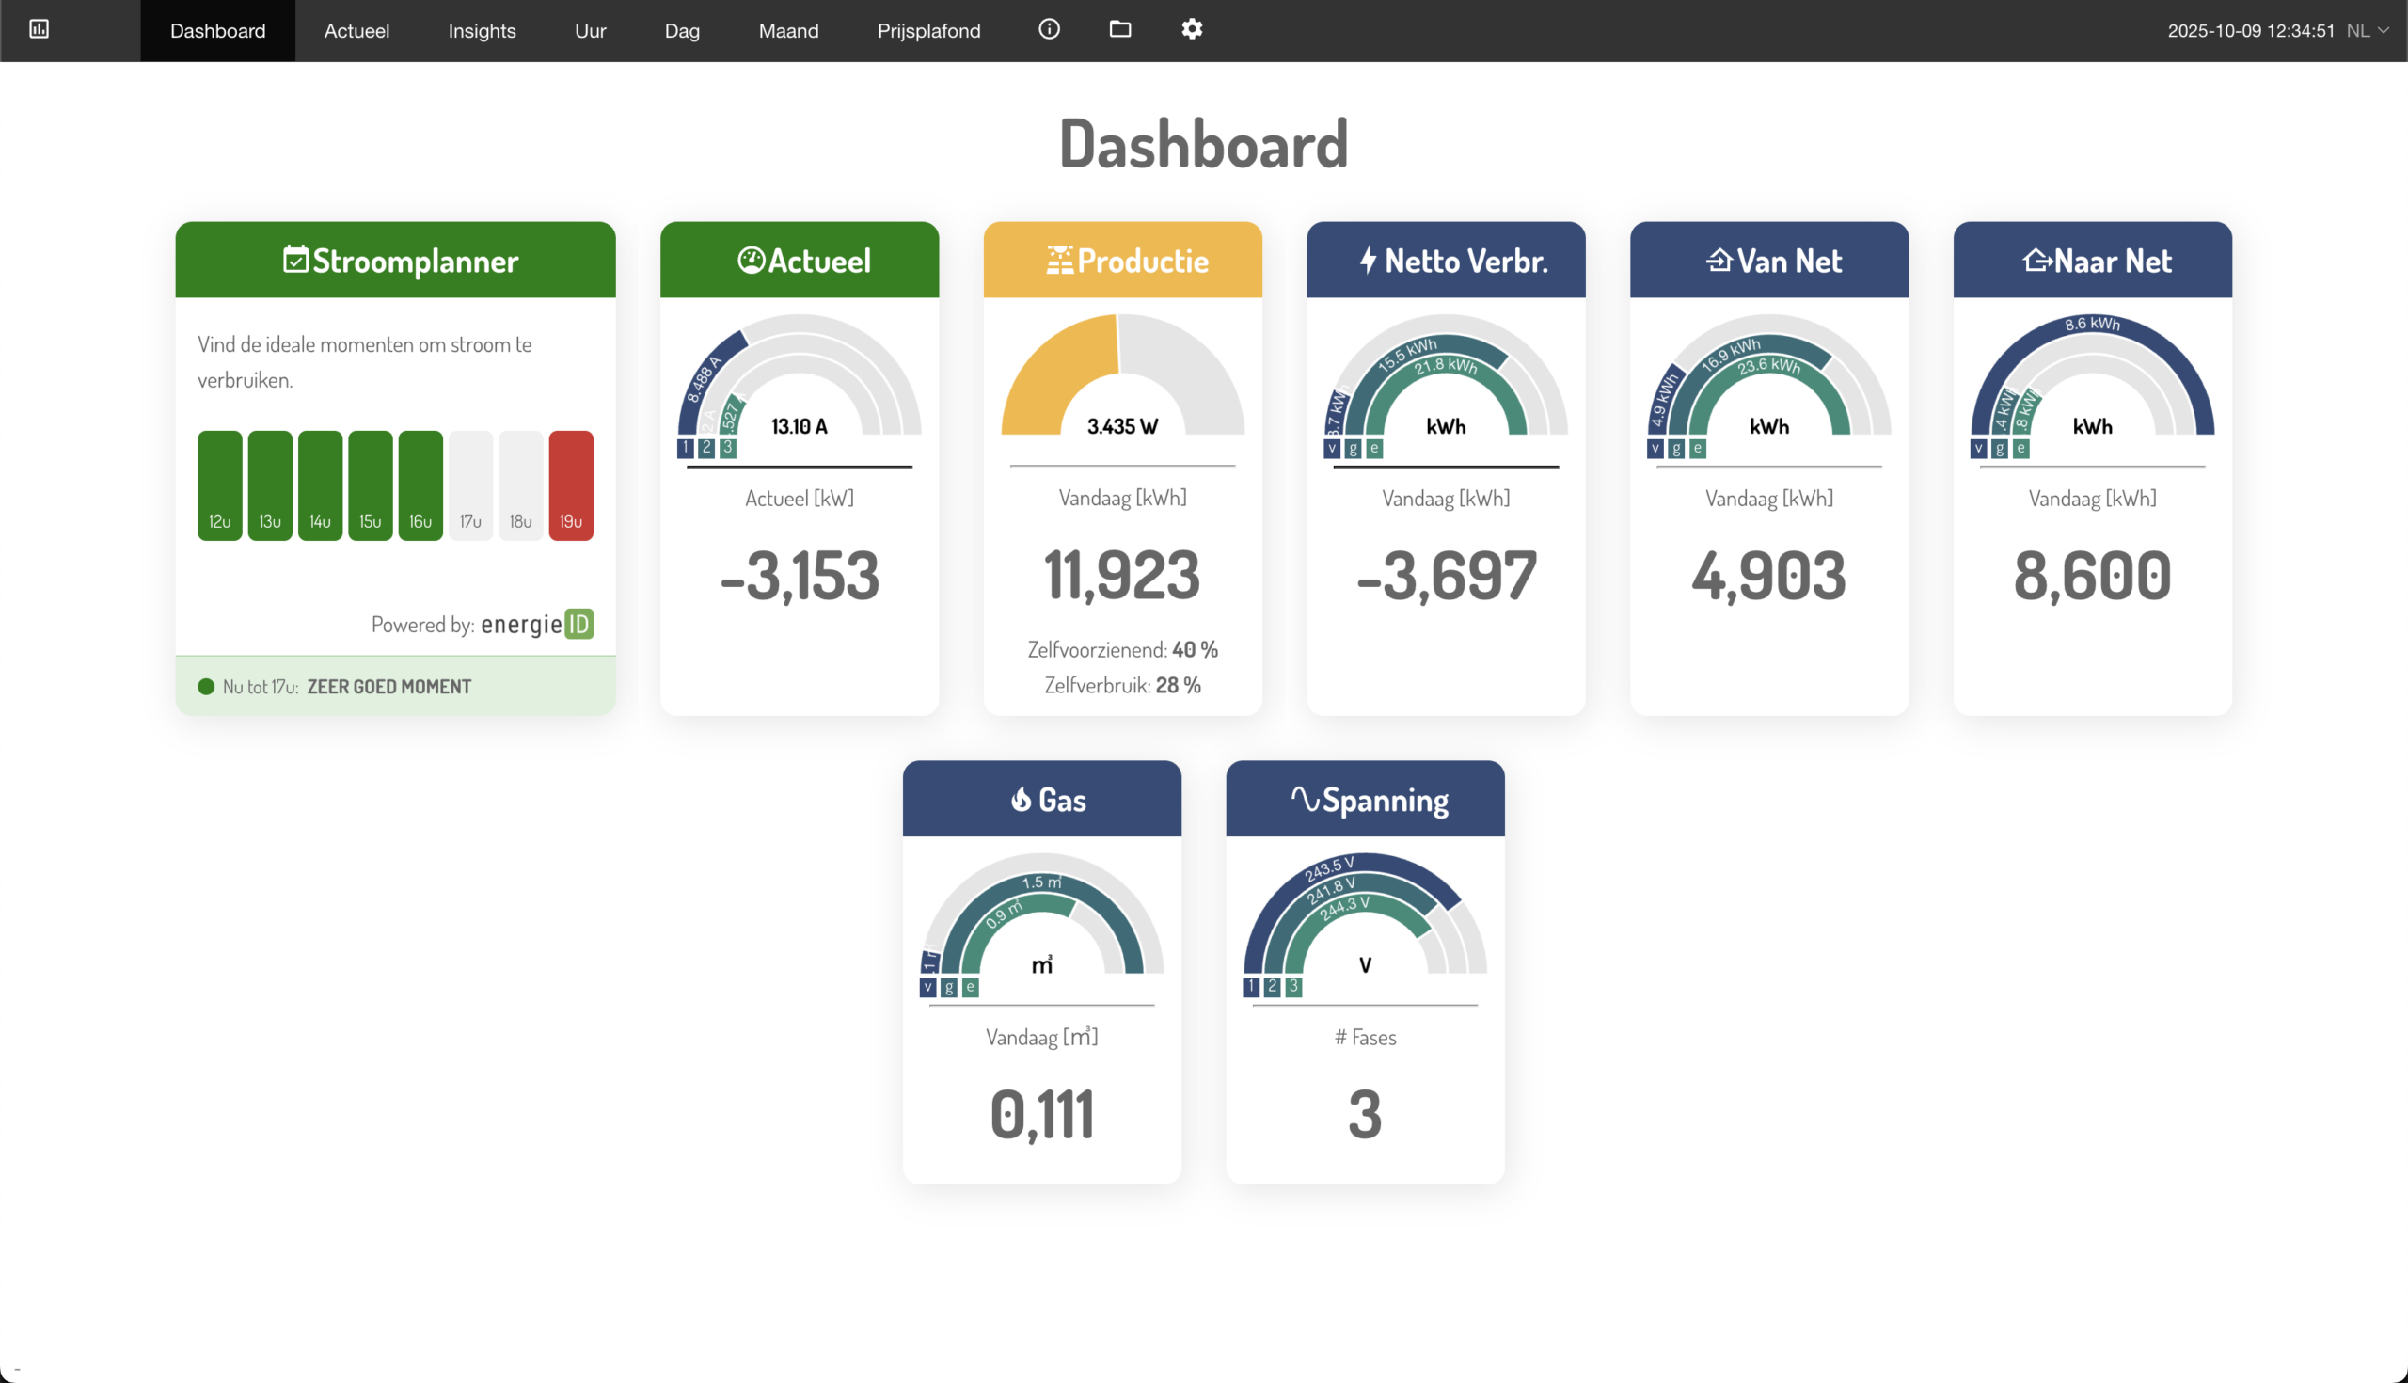Image resolution: width=2408 pixels, height=1383 pixels.
Task: Click the Actueel speedometer icon
Action: point(750,260)
